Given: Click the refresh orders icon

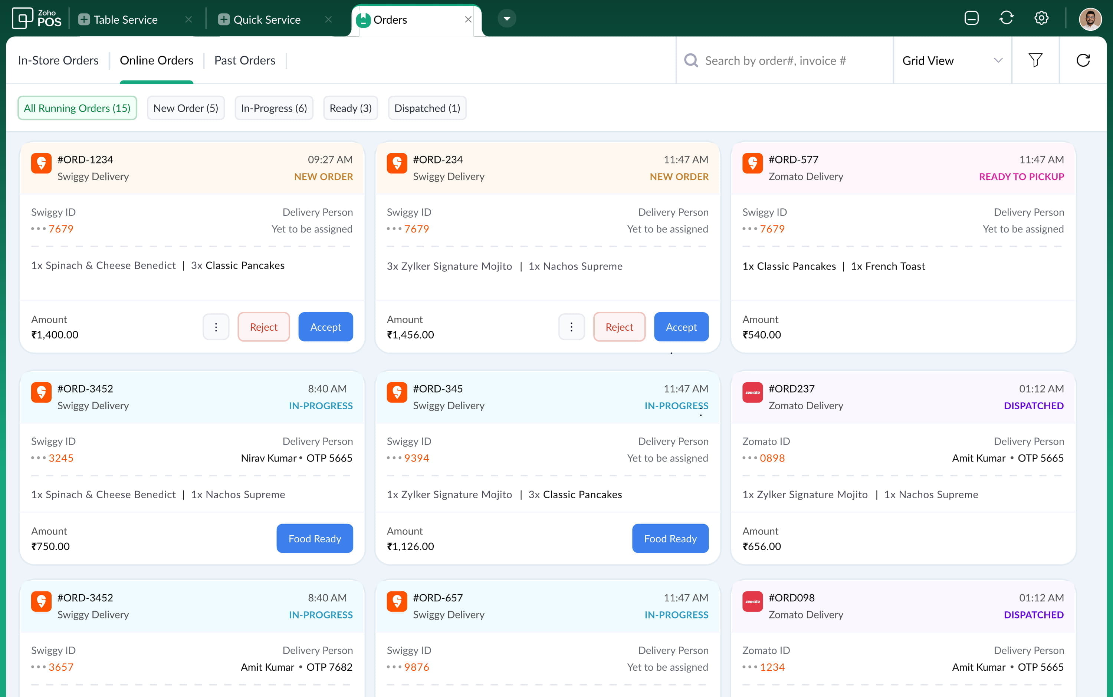Looking at the screenshot, I should pos(1083,60).
